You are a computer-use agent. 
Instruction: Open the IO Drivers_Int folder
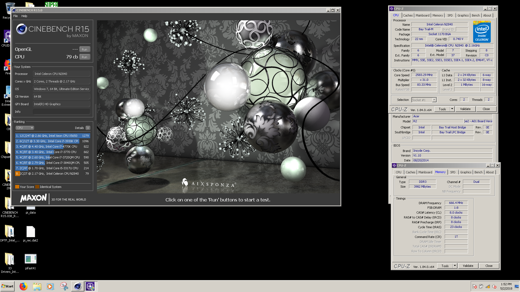10,263
